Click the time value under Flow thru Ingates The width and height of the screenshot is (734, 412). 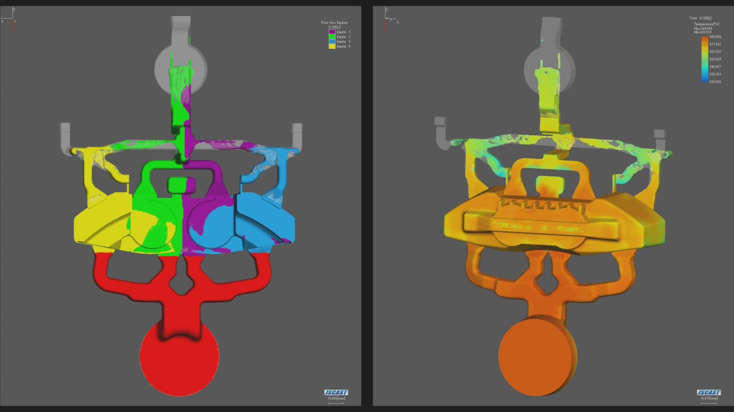pyautogui.click(x=334, y=27)
